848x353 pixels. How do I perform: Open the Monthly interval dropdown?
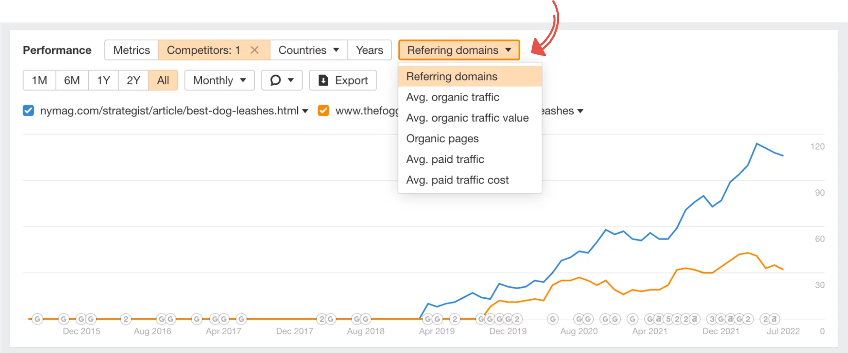click(x=219, y=80)
